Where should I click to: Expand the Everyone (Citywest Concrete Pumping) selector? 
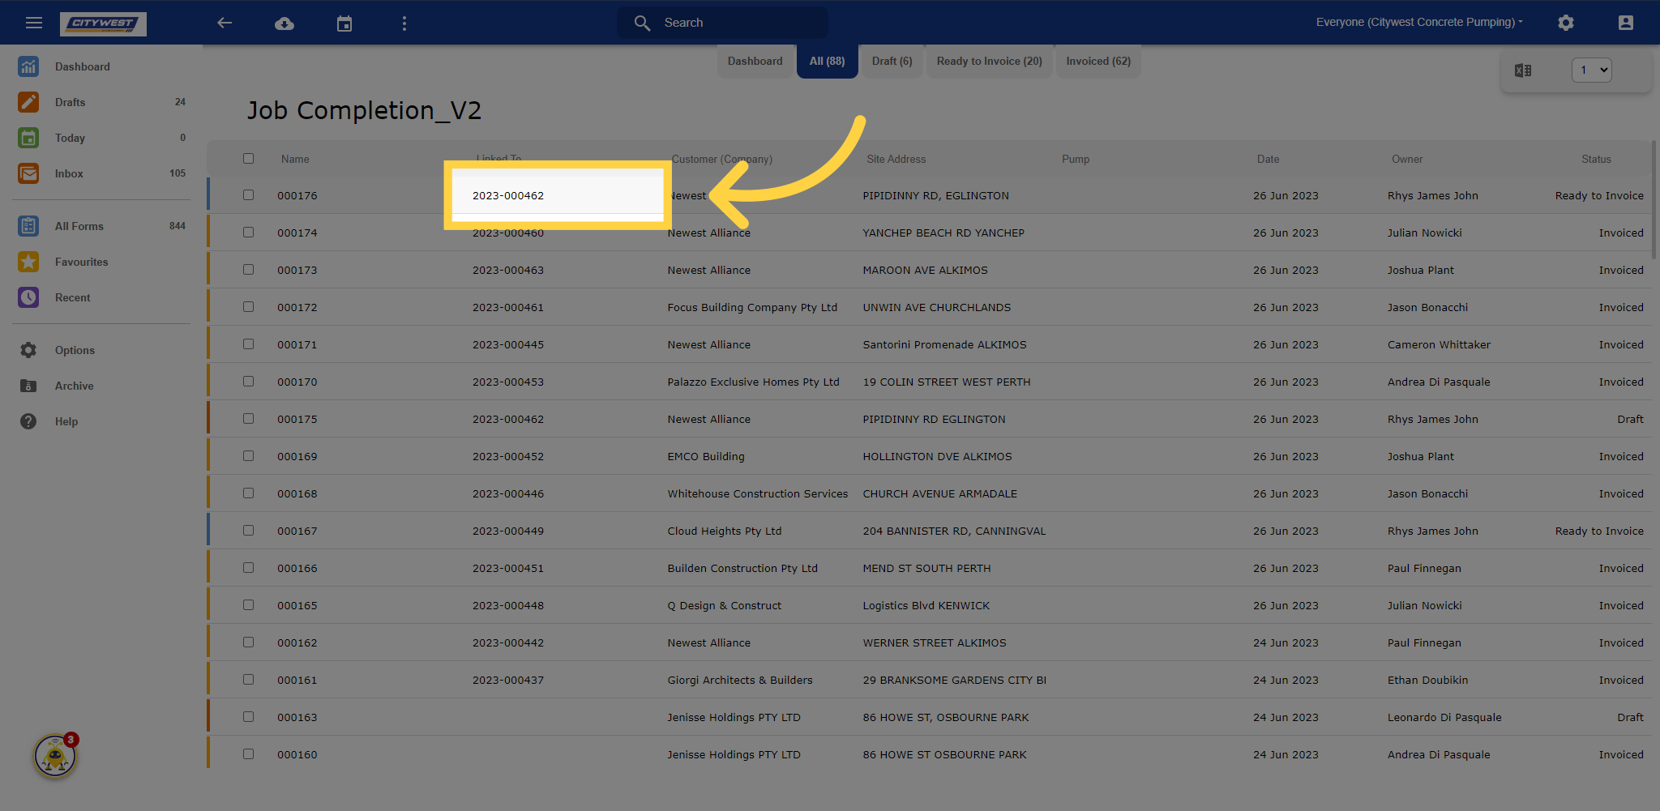pos(1419,22)
